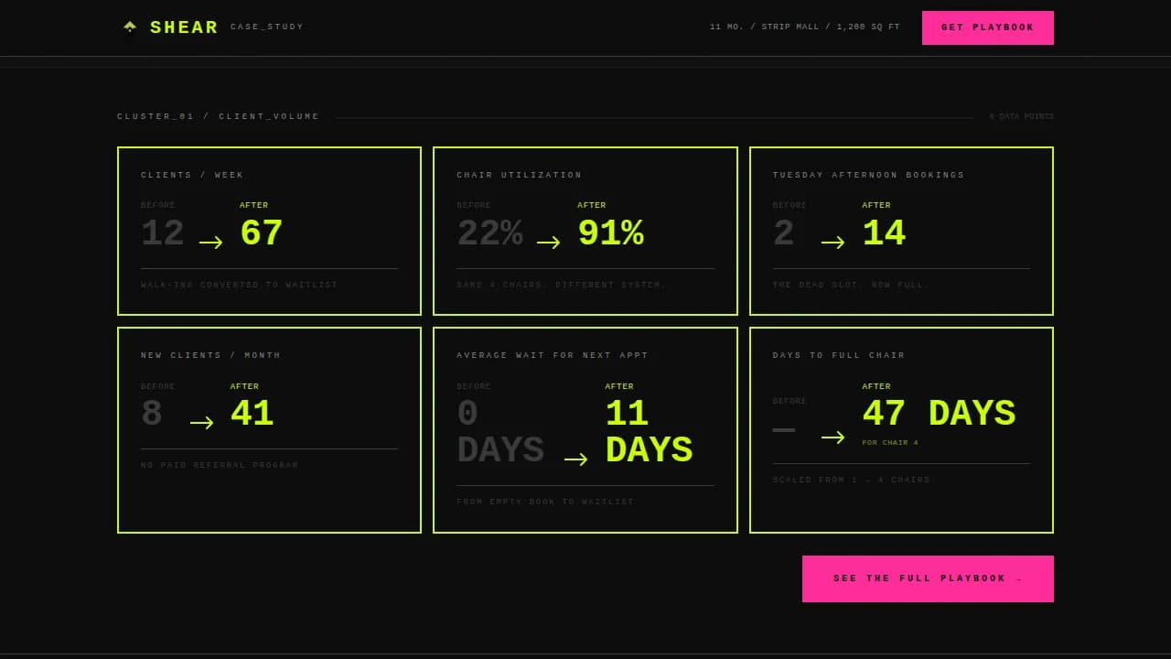This screenshot has height=659, width=1171.
Task: Select the 22% before value
Action: (x=489, y=233)
